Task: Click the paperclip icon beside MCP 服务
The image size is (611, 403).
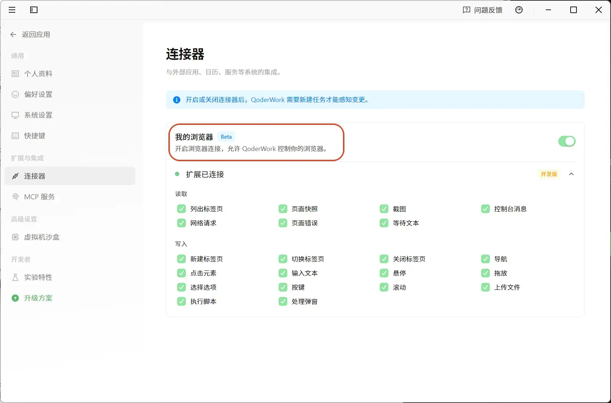Action: pyautogui.click(x=15, y=196)
